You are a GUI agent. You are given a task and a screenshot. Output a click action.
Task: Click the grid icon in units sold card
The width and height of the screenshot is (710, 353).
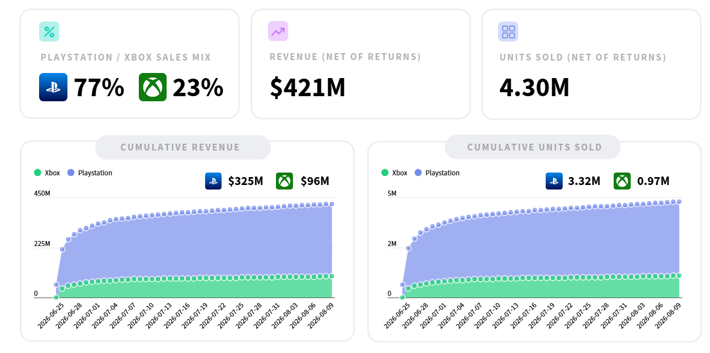pyautogui.click(x=509, y=32)
